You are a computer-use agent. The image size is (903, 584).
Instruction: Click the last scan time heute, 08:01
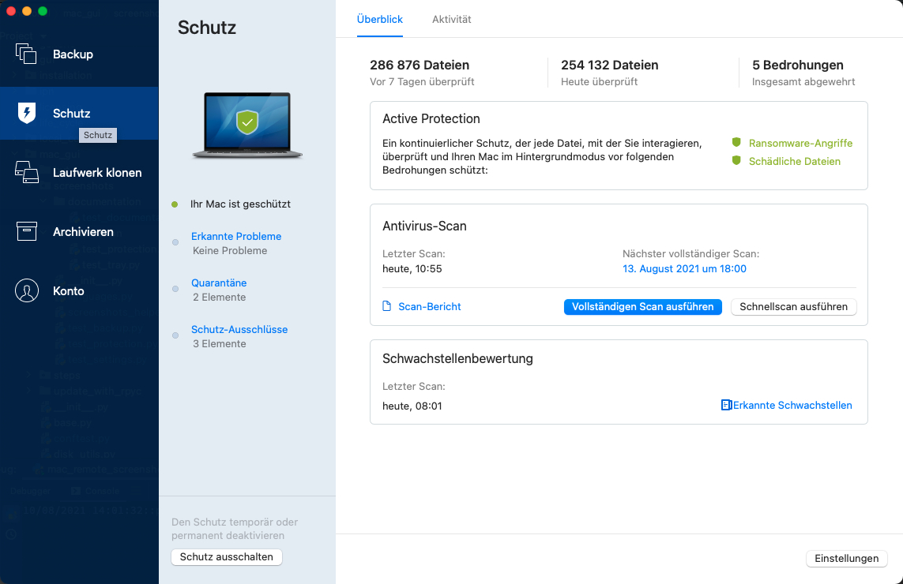(412, 406)
